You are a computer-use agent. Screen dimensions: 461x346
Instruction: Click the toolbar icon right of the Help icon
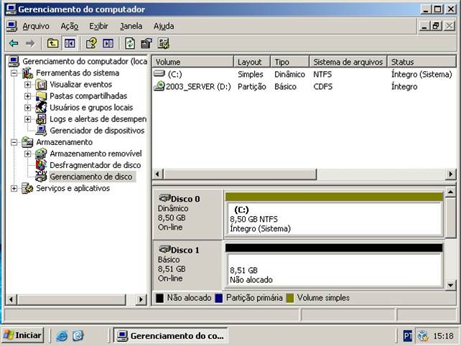pos(108,44)
